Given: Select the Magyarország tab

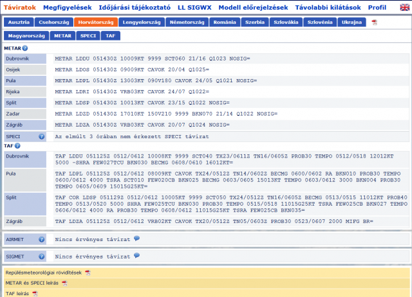Looking at the screenshot, I should pyautogui.click(x=26, y=36).
